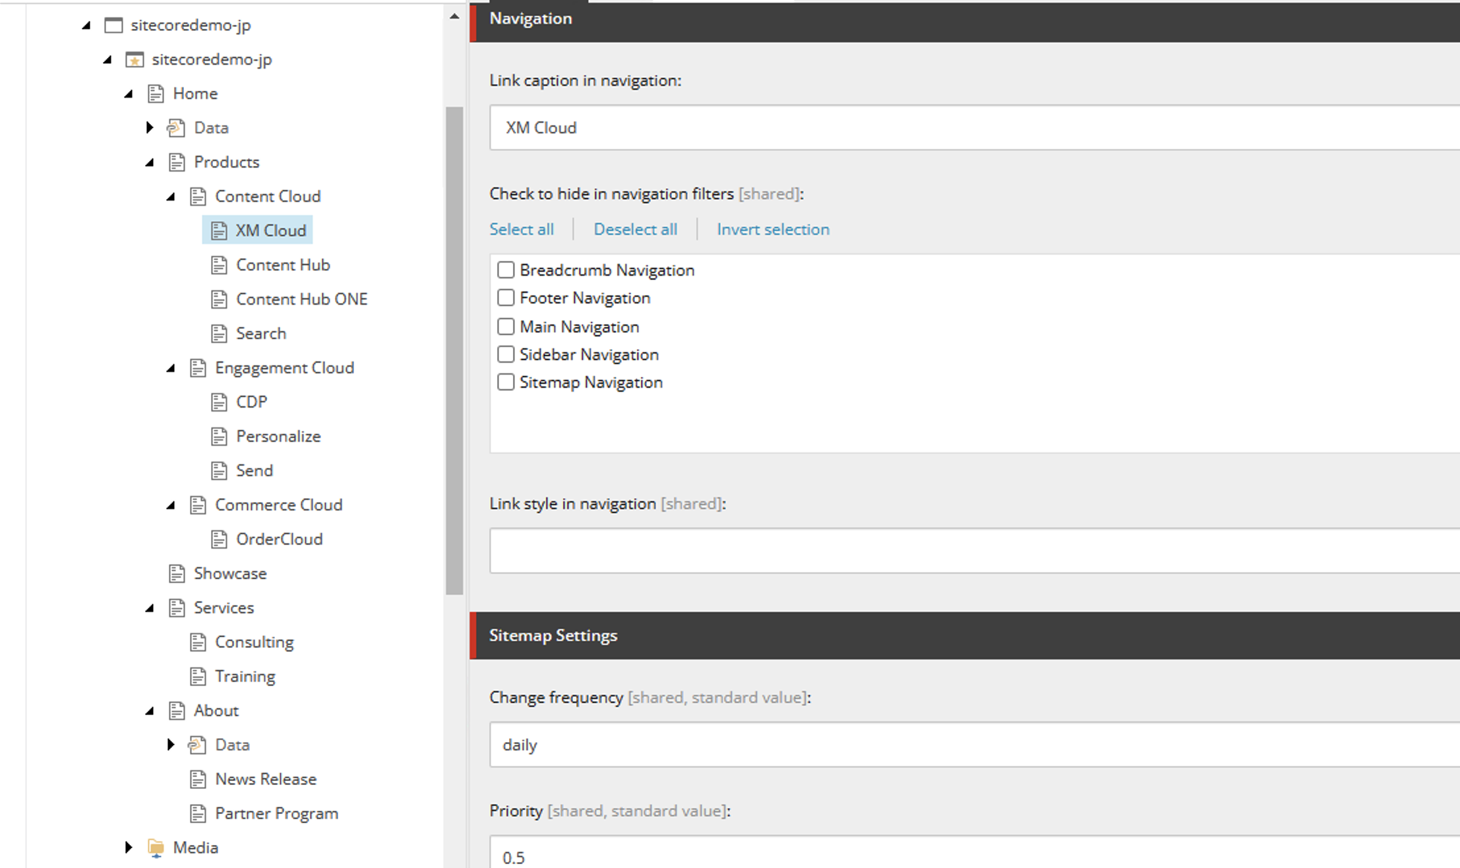Click the Services page icon
Image resolution: width=1460 pixels, height=868 pixels.
pyautogui.click(x=177, y=608)
